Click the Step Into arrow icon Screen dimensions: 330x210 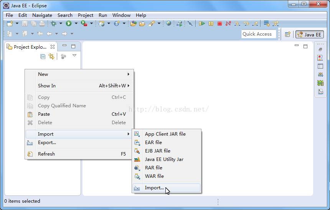[x=237, y=23]
